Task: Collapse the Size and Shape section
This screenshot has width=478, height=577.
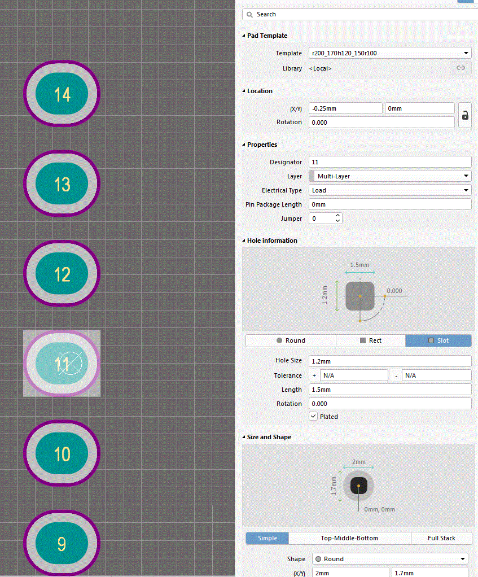Action: [x=244, y=437]
